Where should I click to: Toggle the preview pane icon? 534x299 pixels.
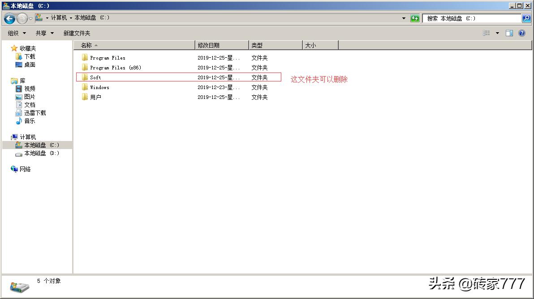509,33
